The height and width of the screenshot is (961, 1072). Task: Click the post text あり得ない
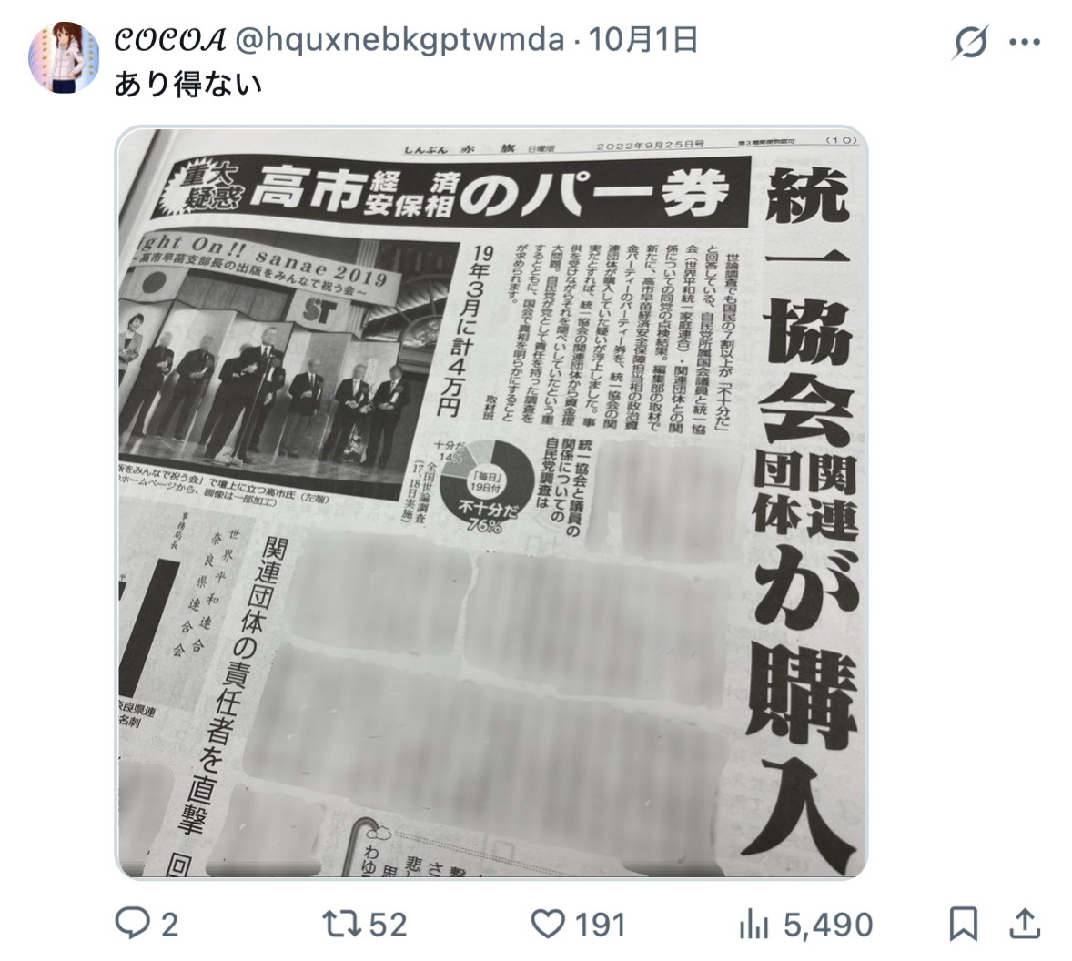[188, 85]
